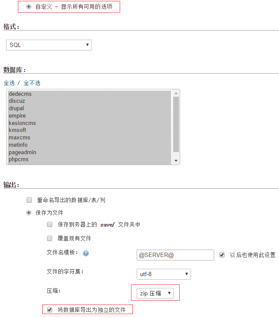Screen dimensions: 279x318
Task: Toggle 将数据库导出为独立的文件 checkbox
Action: 50,310
